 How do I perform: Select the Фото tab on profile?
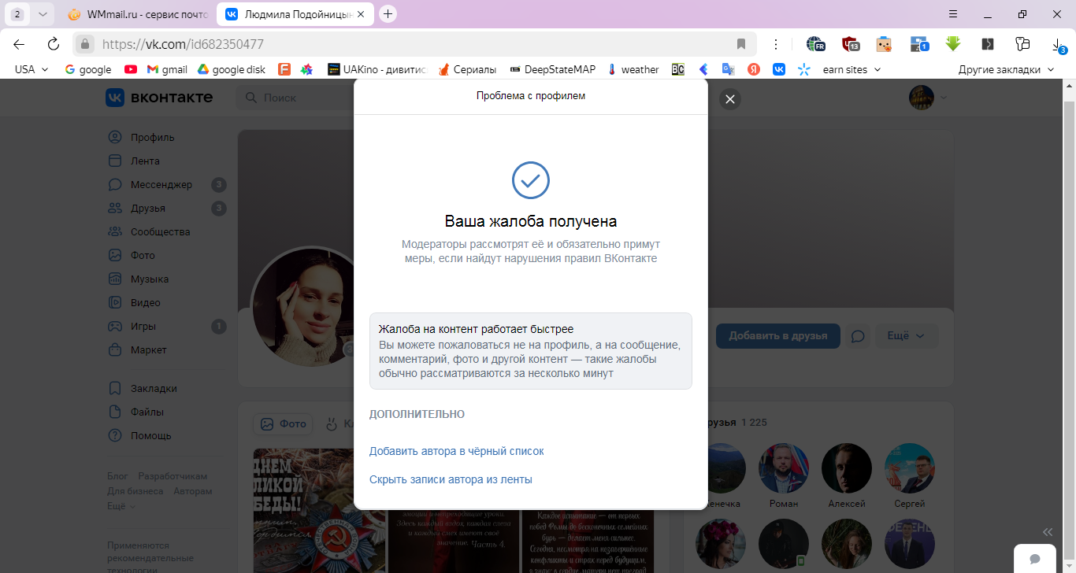[283, 423]
